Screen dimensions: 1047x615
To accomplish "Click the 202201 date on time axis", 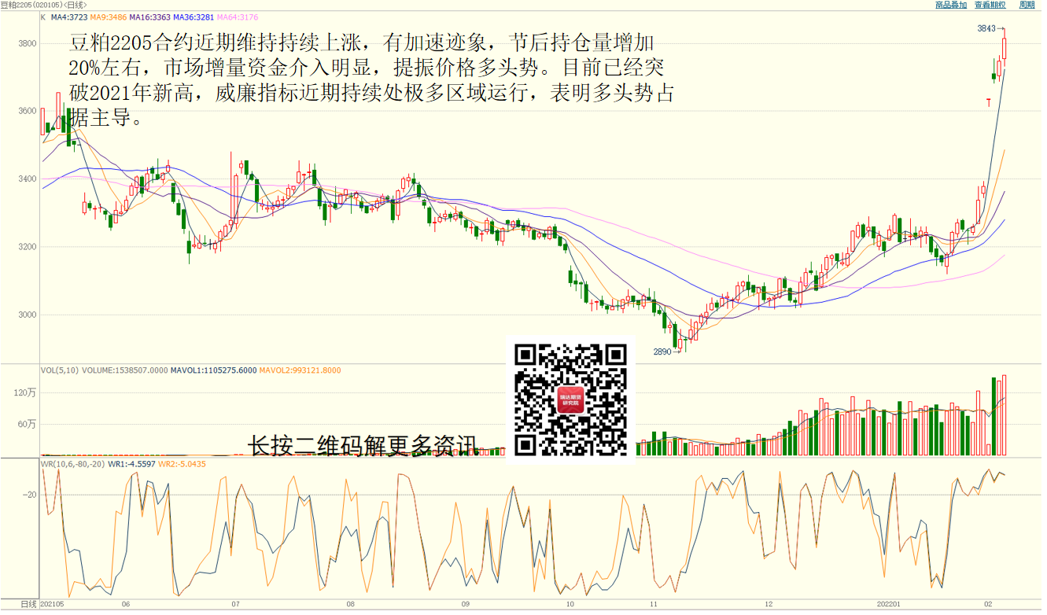I will [x=888, y=604].
